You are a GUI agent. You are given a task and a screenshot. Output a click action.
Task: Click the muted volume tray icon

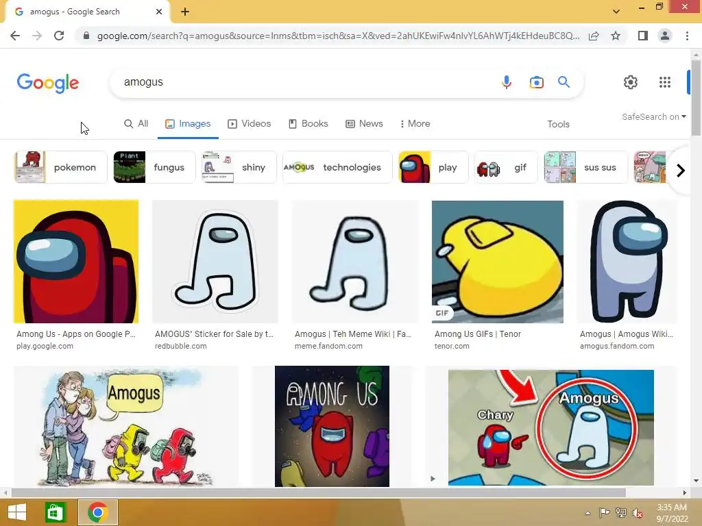(x=638, y=512)
